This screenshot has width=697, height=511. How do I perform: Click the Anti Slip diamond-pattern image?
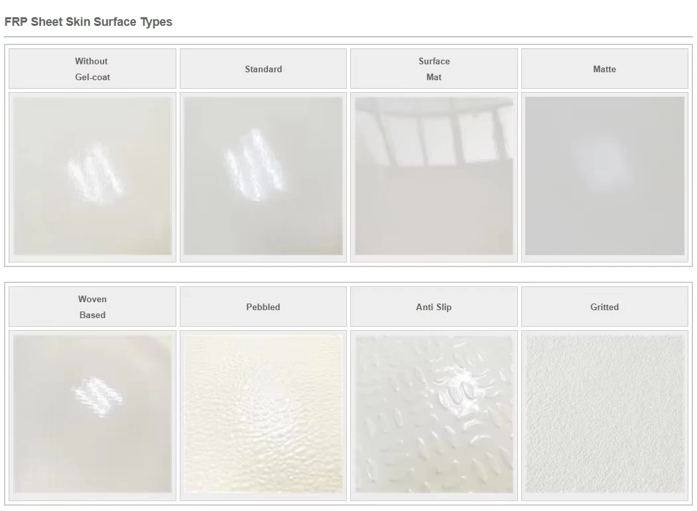[x=434, y=414]
